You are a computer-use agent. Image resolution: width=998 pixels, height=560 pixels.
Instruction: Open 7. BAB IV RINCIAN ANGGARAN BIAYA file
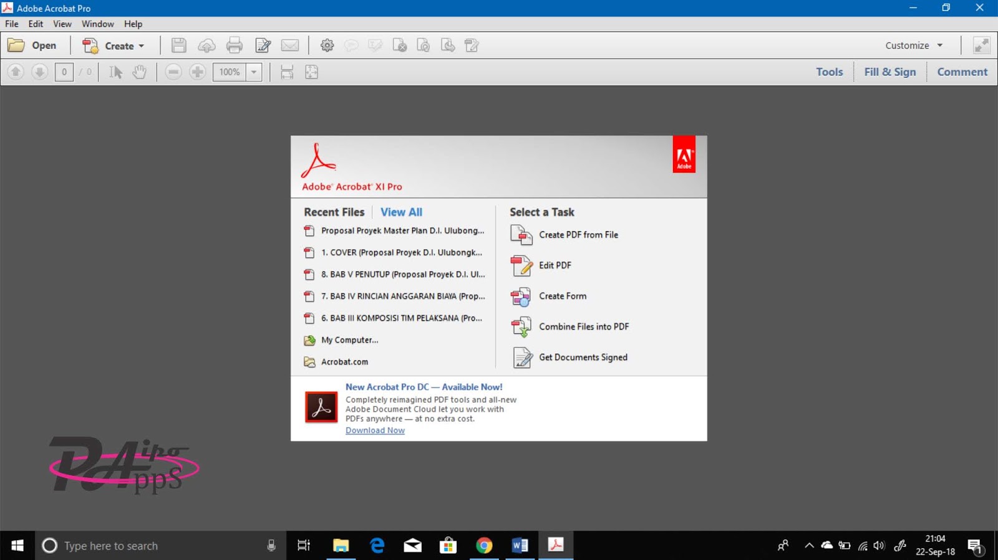[394, 296]
